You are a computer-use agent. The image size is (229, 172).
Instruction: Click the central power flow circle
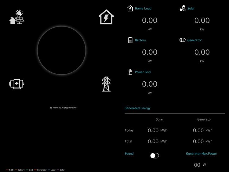click(x=61, y=50)
